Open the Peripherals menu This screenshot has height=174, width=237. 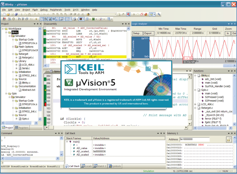tap(56, 10)
